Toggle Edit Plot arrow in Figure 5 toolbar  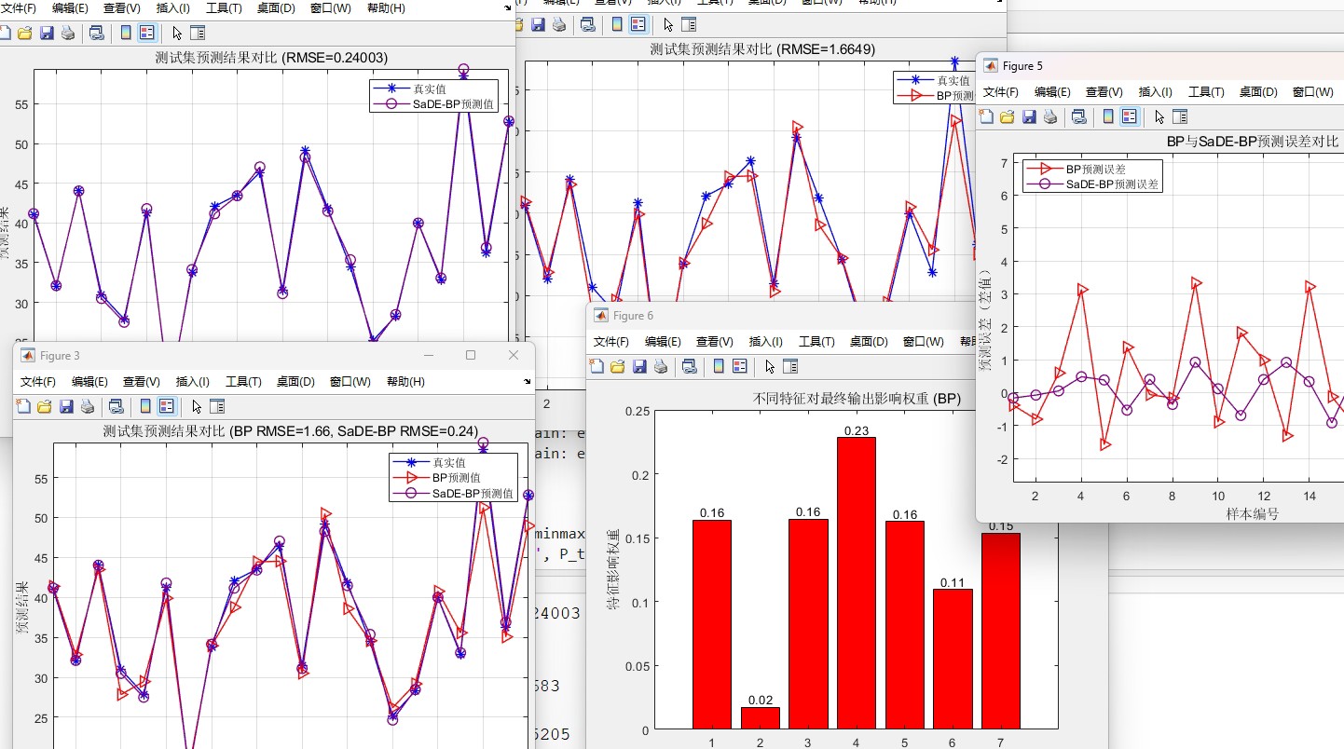[x=1159, y=116]
